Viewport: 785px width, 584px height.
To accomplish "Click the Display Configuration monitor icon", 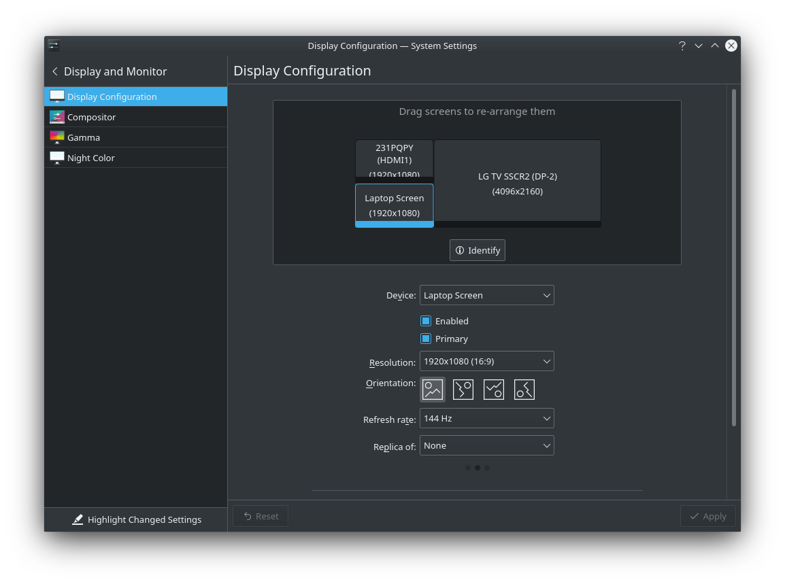I will (57, 97).
